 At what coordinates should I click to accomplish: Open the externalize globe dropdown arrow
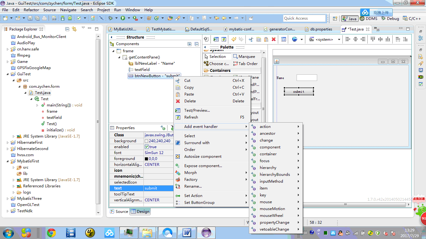pos(302,40)
